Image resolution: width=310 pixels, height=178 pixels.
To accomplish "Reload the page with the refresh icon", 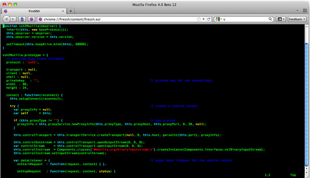I will [209, 19].
